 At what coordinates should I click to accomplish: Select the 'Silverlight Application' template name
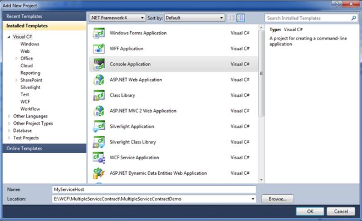[132, 126]
